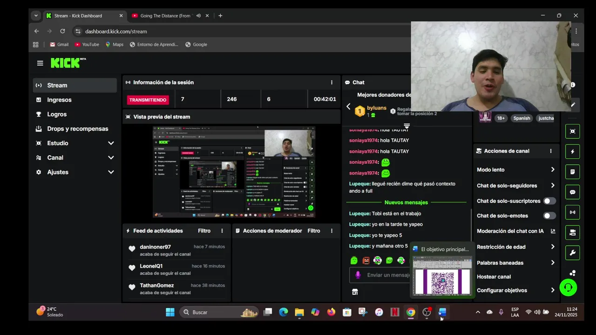Click the Spanish language tag
This screenshot has height=335, width=596.
tap(521, 118)
